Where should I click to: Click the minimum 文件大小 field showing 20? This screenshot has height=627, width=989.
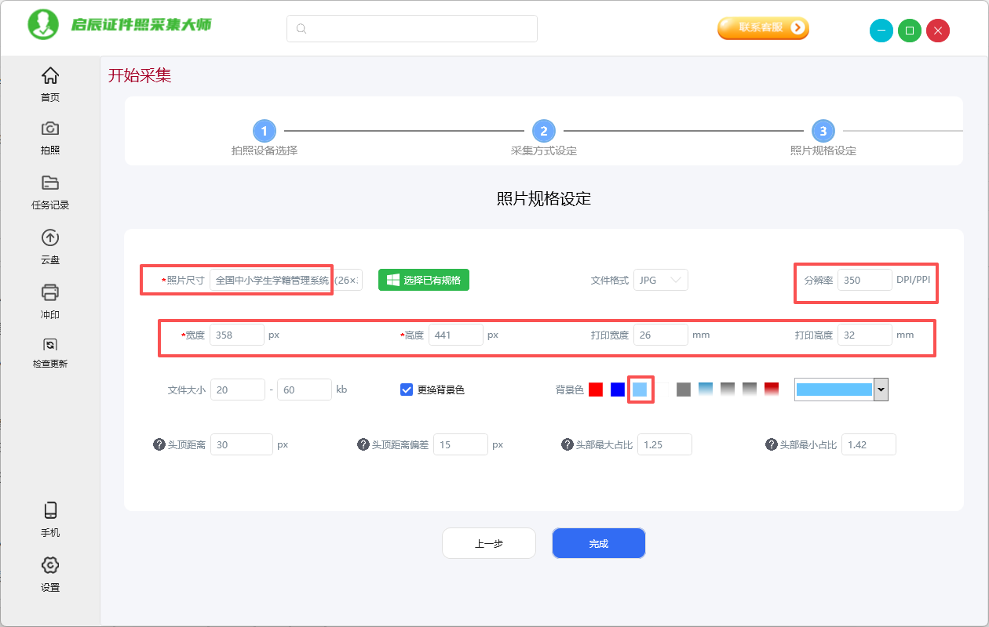pyautogui.click(x=237, y=390)
